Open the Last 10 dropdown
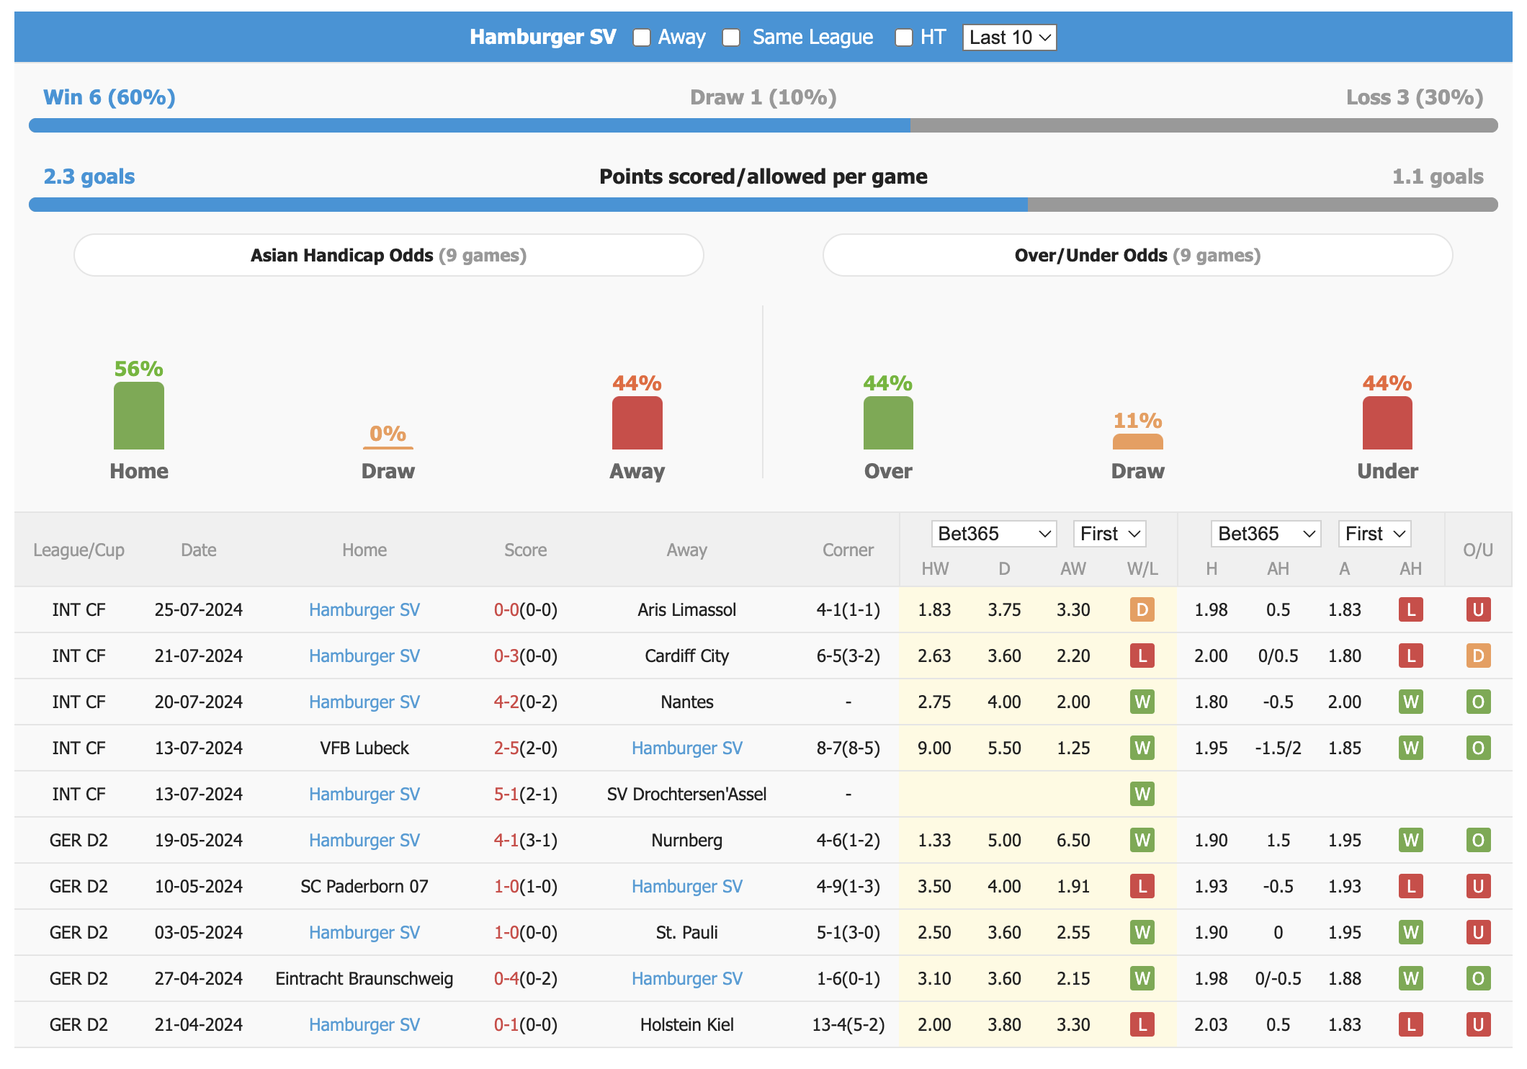The width and height of the screenshot is (1527, 1069). [1009, 37]
